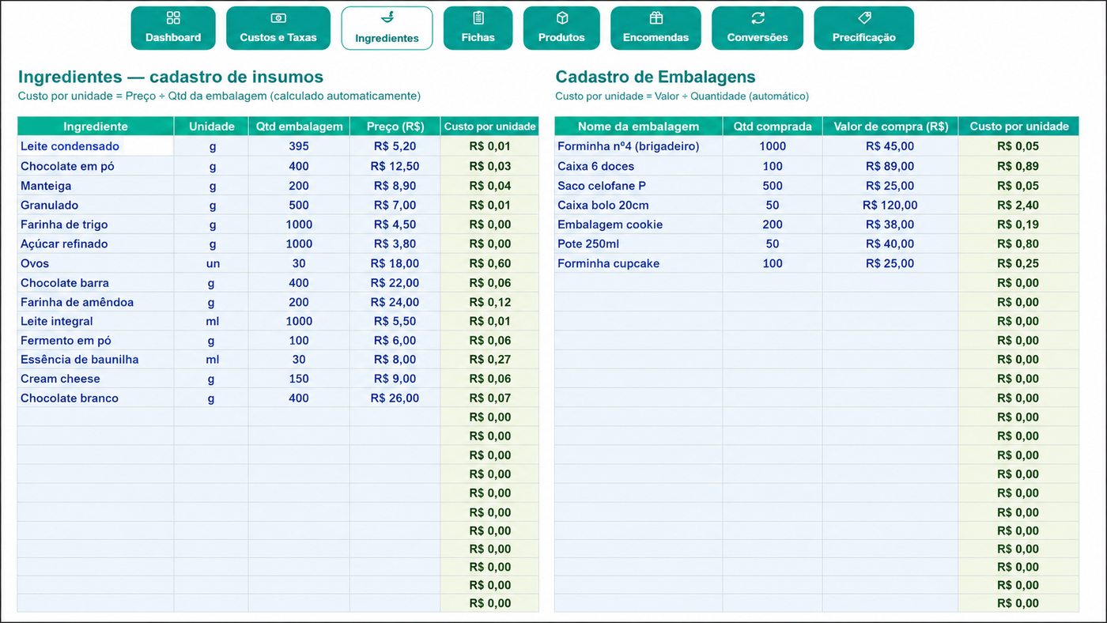The width and height of the screenshot is (1107, 623).
Task: Click the mortar icon above Ingredientes
Action: (387, 18)
